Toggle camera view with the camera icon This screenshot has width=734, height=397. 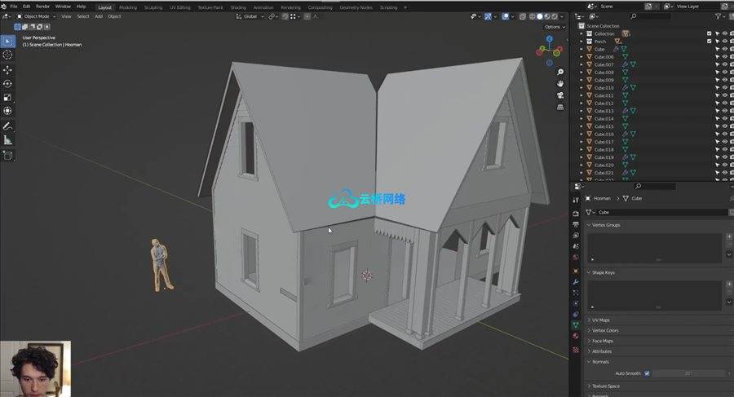pyautogui.click(x=559, y=95)
